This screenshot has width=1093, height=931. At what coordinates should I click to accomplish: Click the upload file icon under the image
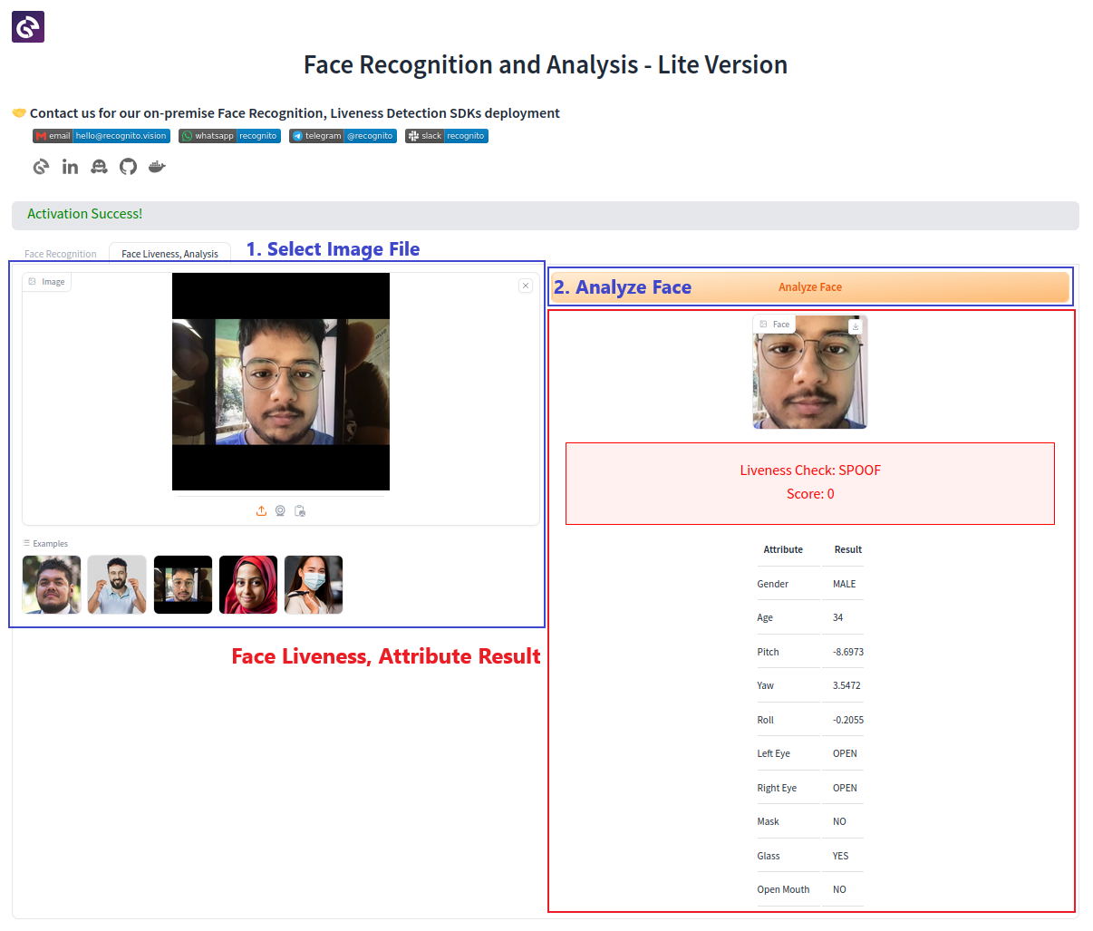click(262, 511)
